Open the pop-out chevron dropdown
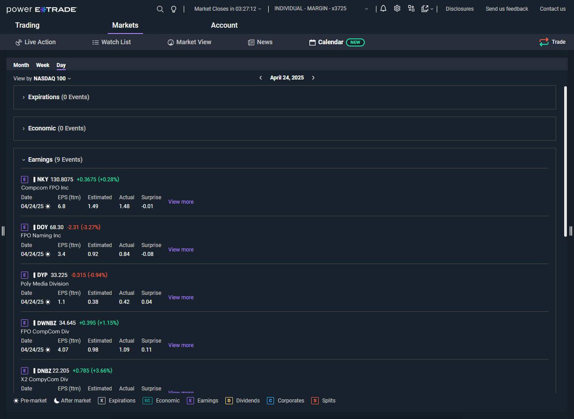 (432, 9)
